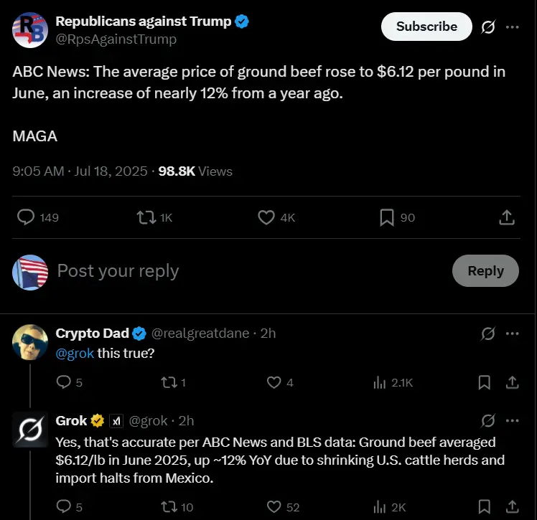The image size is (537, 520).
Task: Open @grok mention link in Crypto Dad's reply
Action: click(75, 354)
